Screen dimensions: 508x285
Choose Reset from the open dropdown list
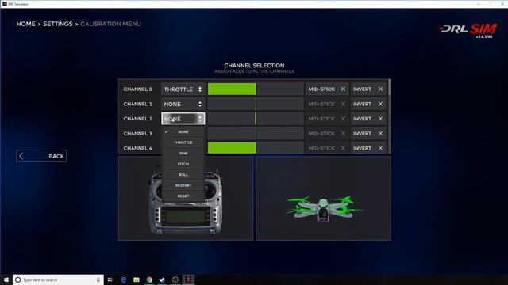pos(183,196)
